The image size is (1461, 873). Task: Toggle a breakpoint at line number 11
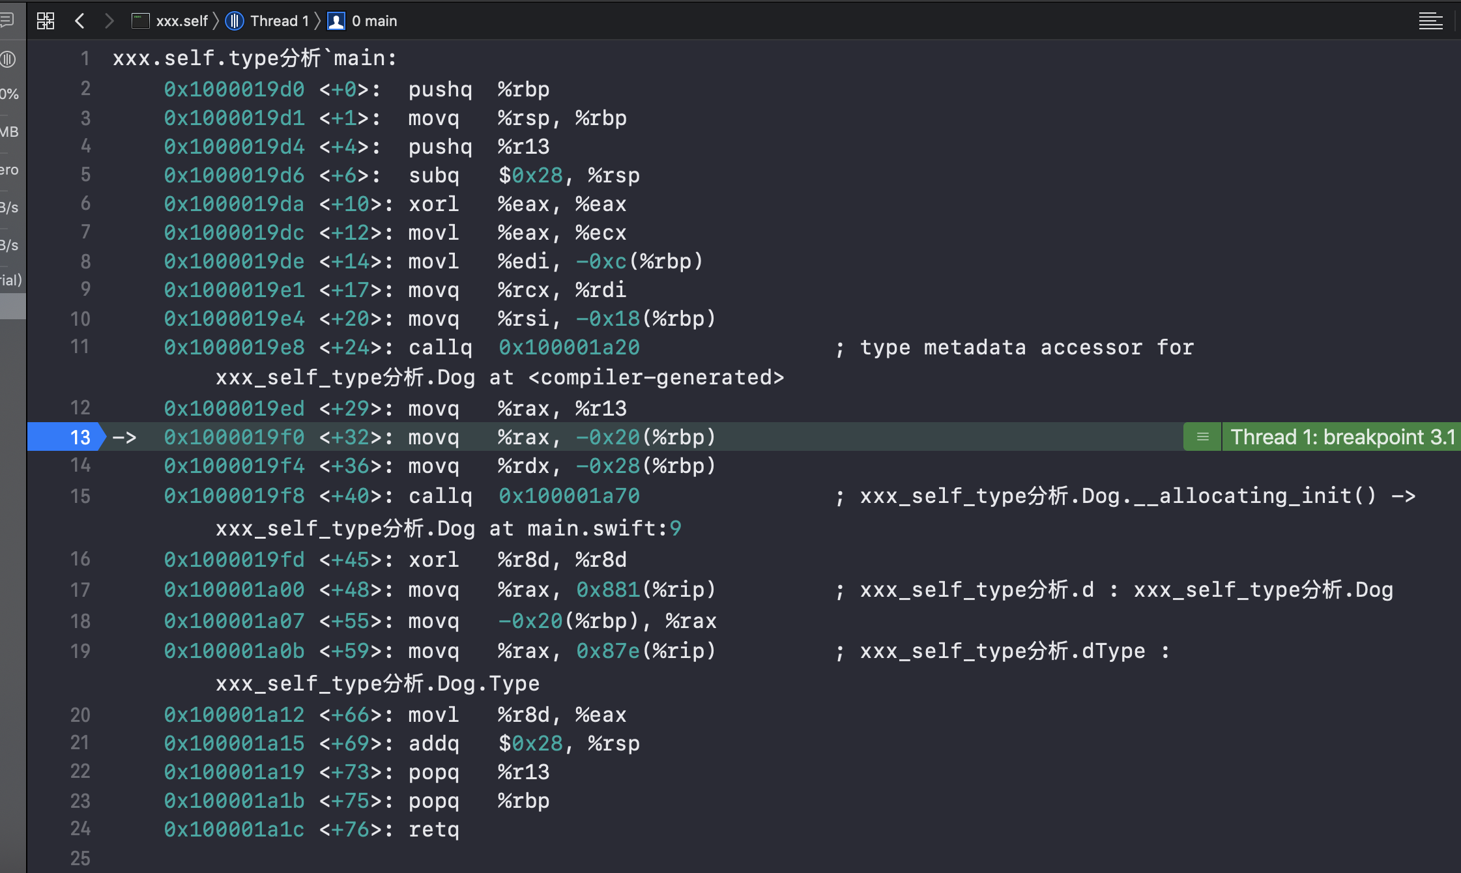pyautogui.click(x=80, y=347)
